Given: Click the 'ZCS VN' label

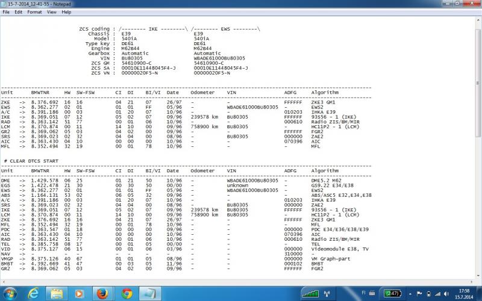Looking at the screenshot, I should tap(100, 73).
